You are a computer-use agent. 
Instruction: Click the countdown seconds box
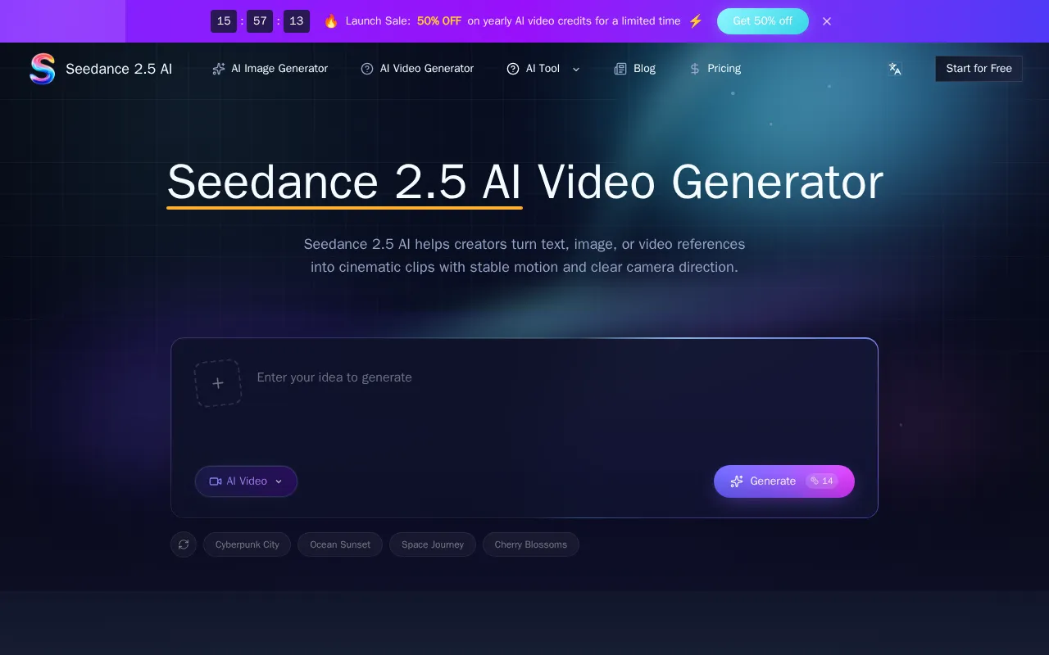(297, 21)
